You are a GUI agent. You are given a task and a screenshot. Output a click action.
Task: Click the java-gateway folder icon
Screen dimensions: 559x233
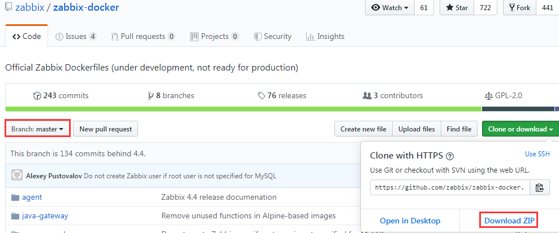tap(15, 216)
